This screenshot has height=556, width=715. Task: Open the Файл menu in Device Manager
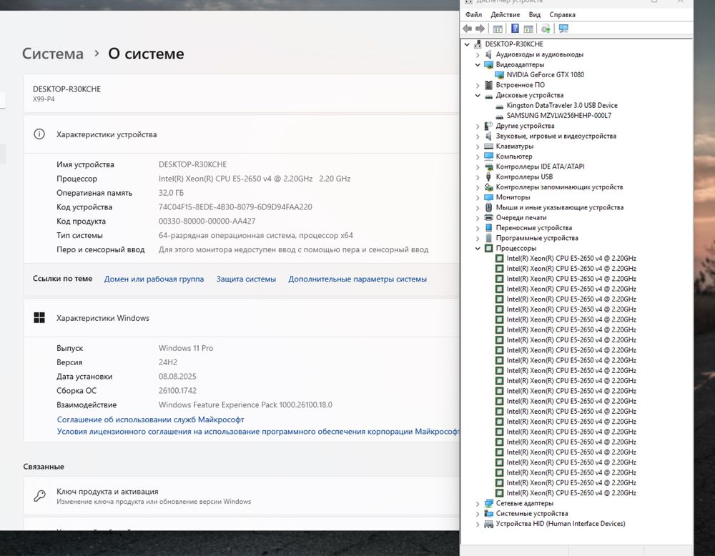473,14
